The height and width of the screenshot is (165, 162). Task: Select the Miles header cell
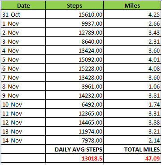[x=132, y=5]
